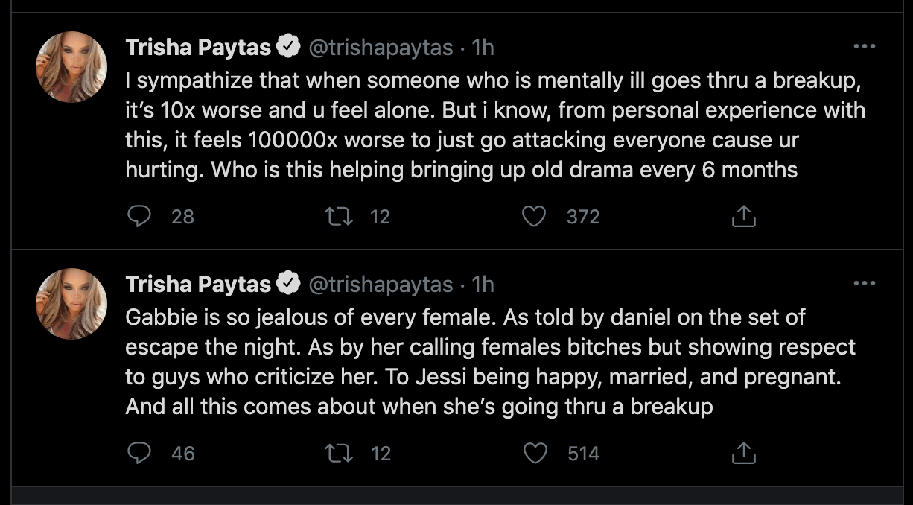Open the more options menu on the first tweet

(866, 46)
